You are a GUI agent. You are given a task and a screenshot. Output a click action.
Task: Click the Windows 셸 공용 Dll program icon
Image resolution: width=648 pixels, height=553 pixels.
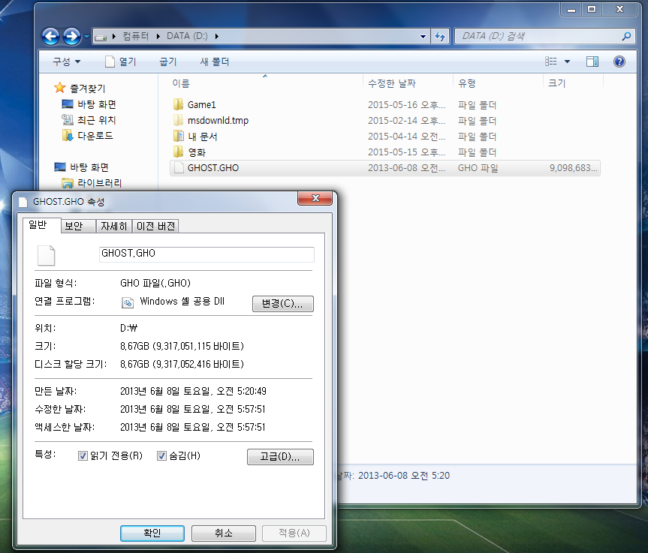tap(128, 302)
